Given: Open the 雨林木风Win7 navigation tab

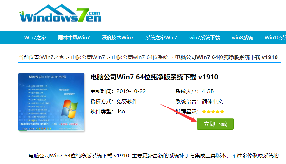Looking at the screenshot, I should point(74,38).
